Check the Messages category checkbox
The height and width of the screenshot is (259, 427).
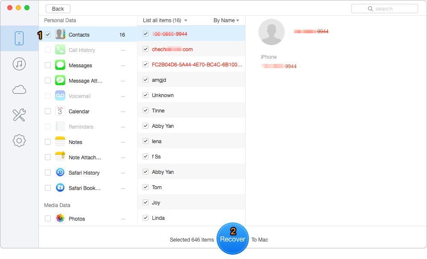48,65
